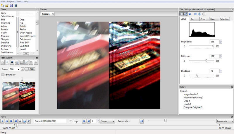Select the Deblurring filter category
Screen dimensions: 234x134
(x=6, y=46)
